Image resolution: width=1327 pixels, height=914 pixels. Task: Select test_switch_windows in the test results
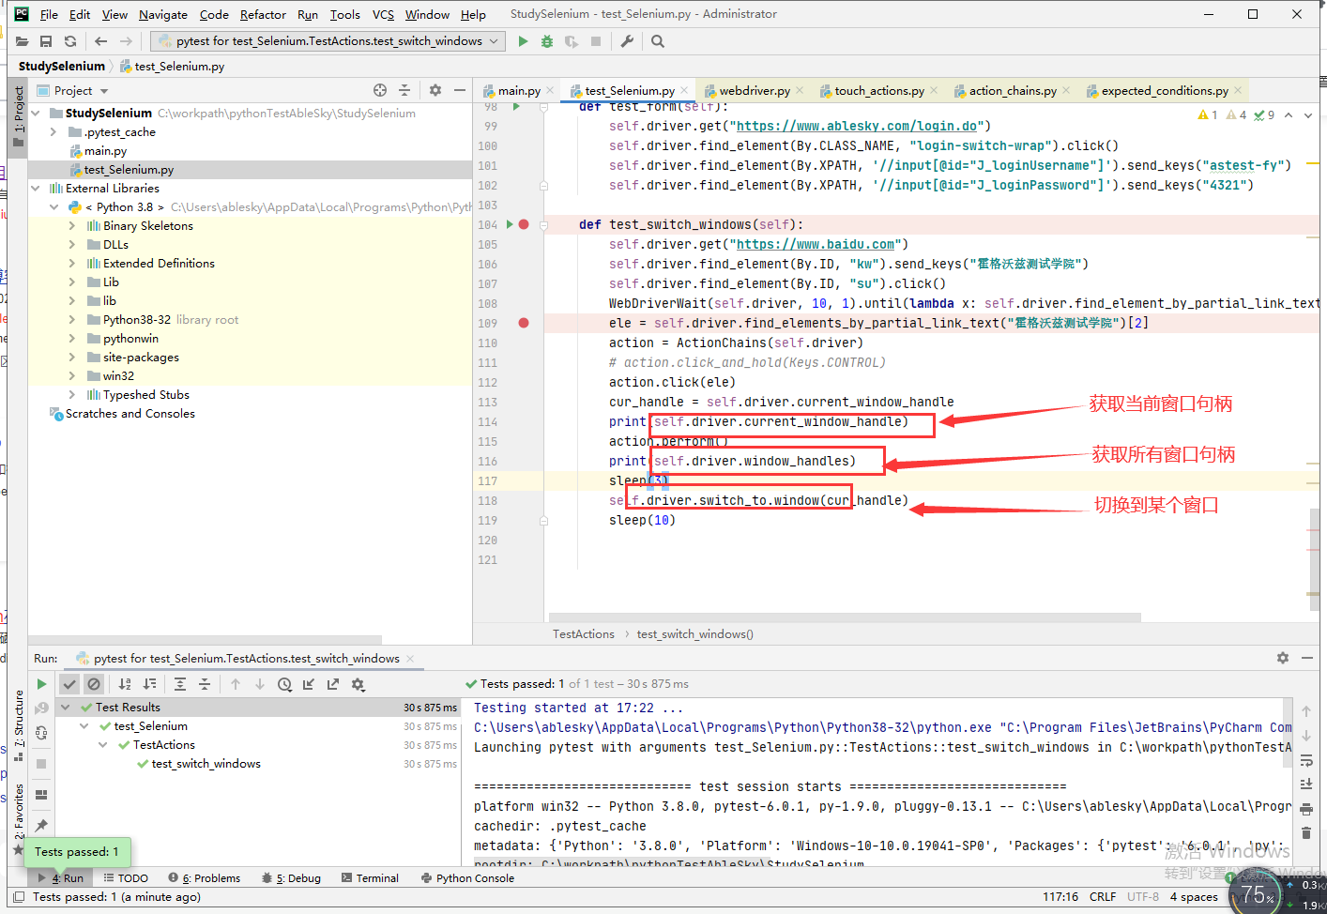point(206,764)
